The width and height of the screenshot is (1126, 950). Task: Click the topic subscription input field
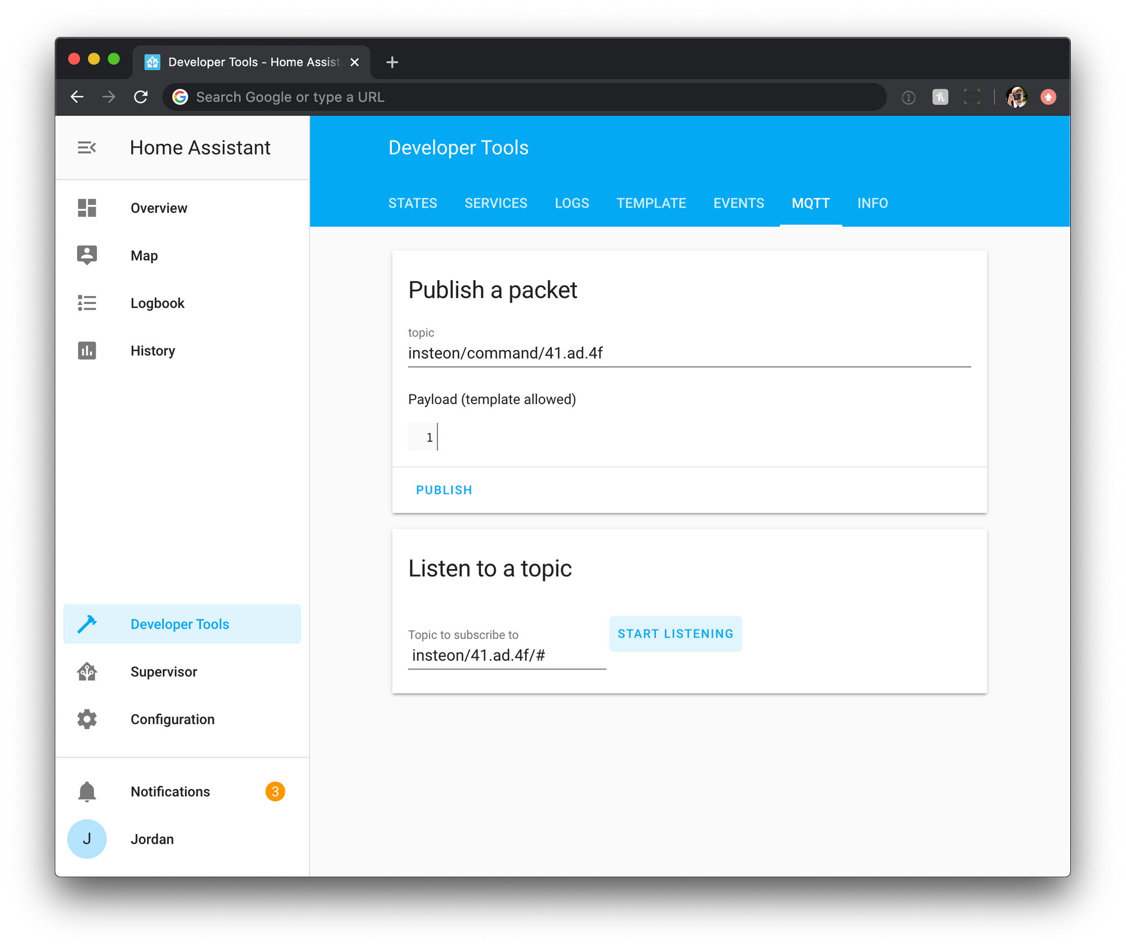pyautogui.click(x=506, y=654)
